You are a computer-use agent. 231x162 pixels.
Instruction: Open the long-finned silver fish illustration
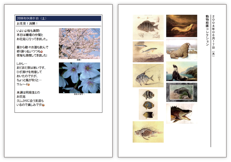point(148,75)
